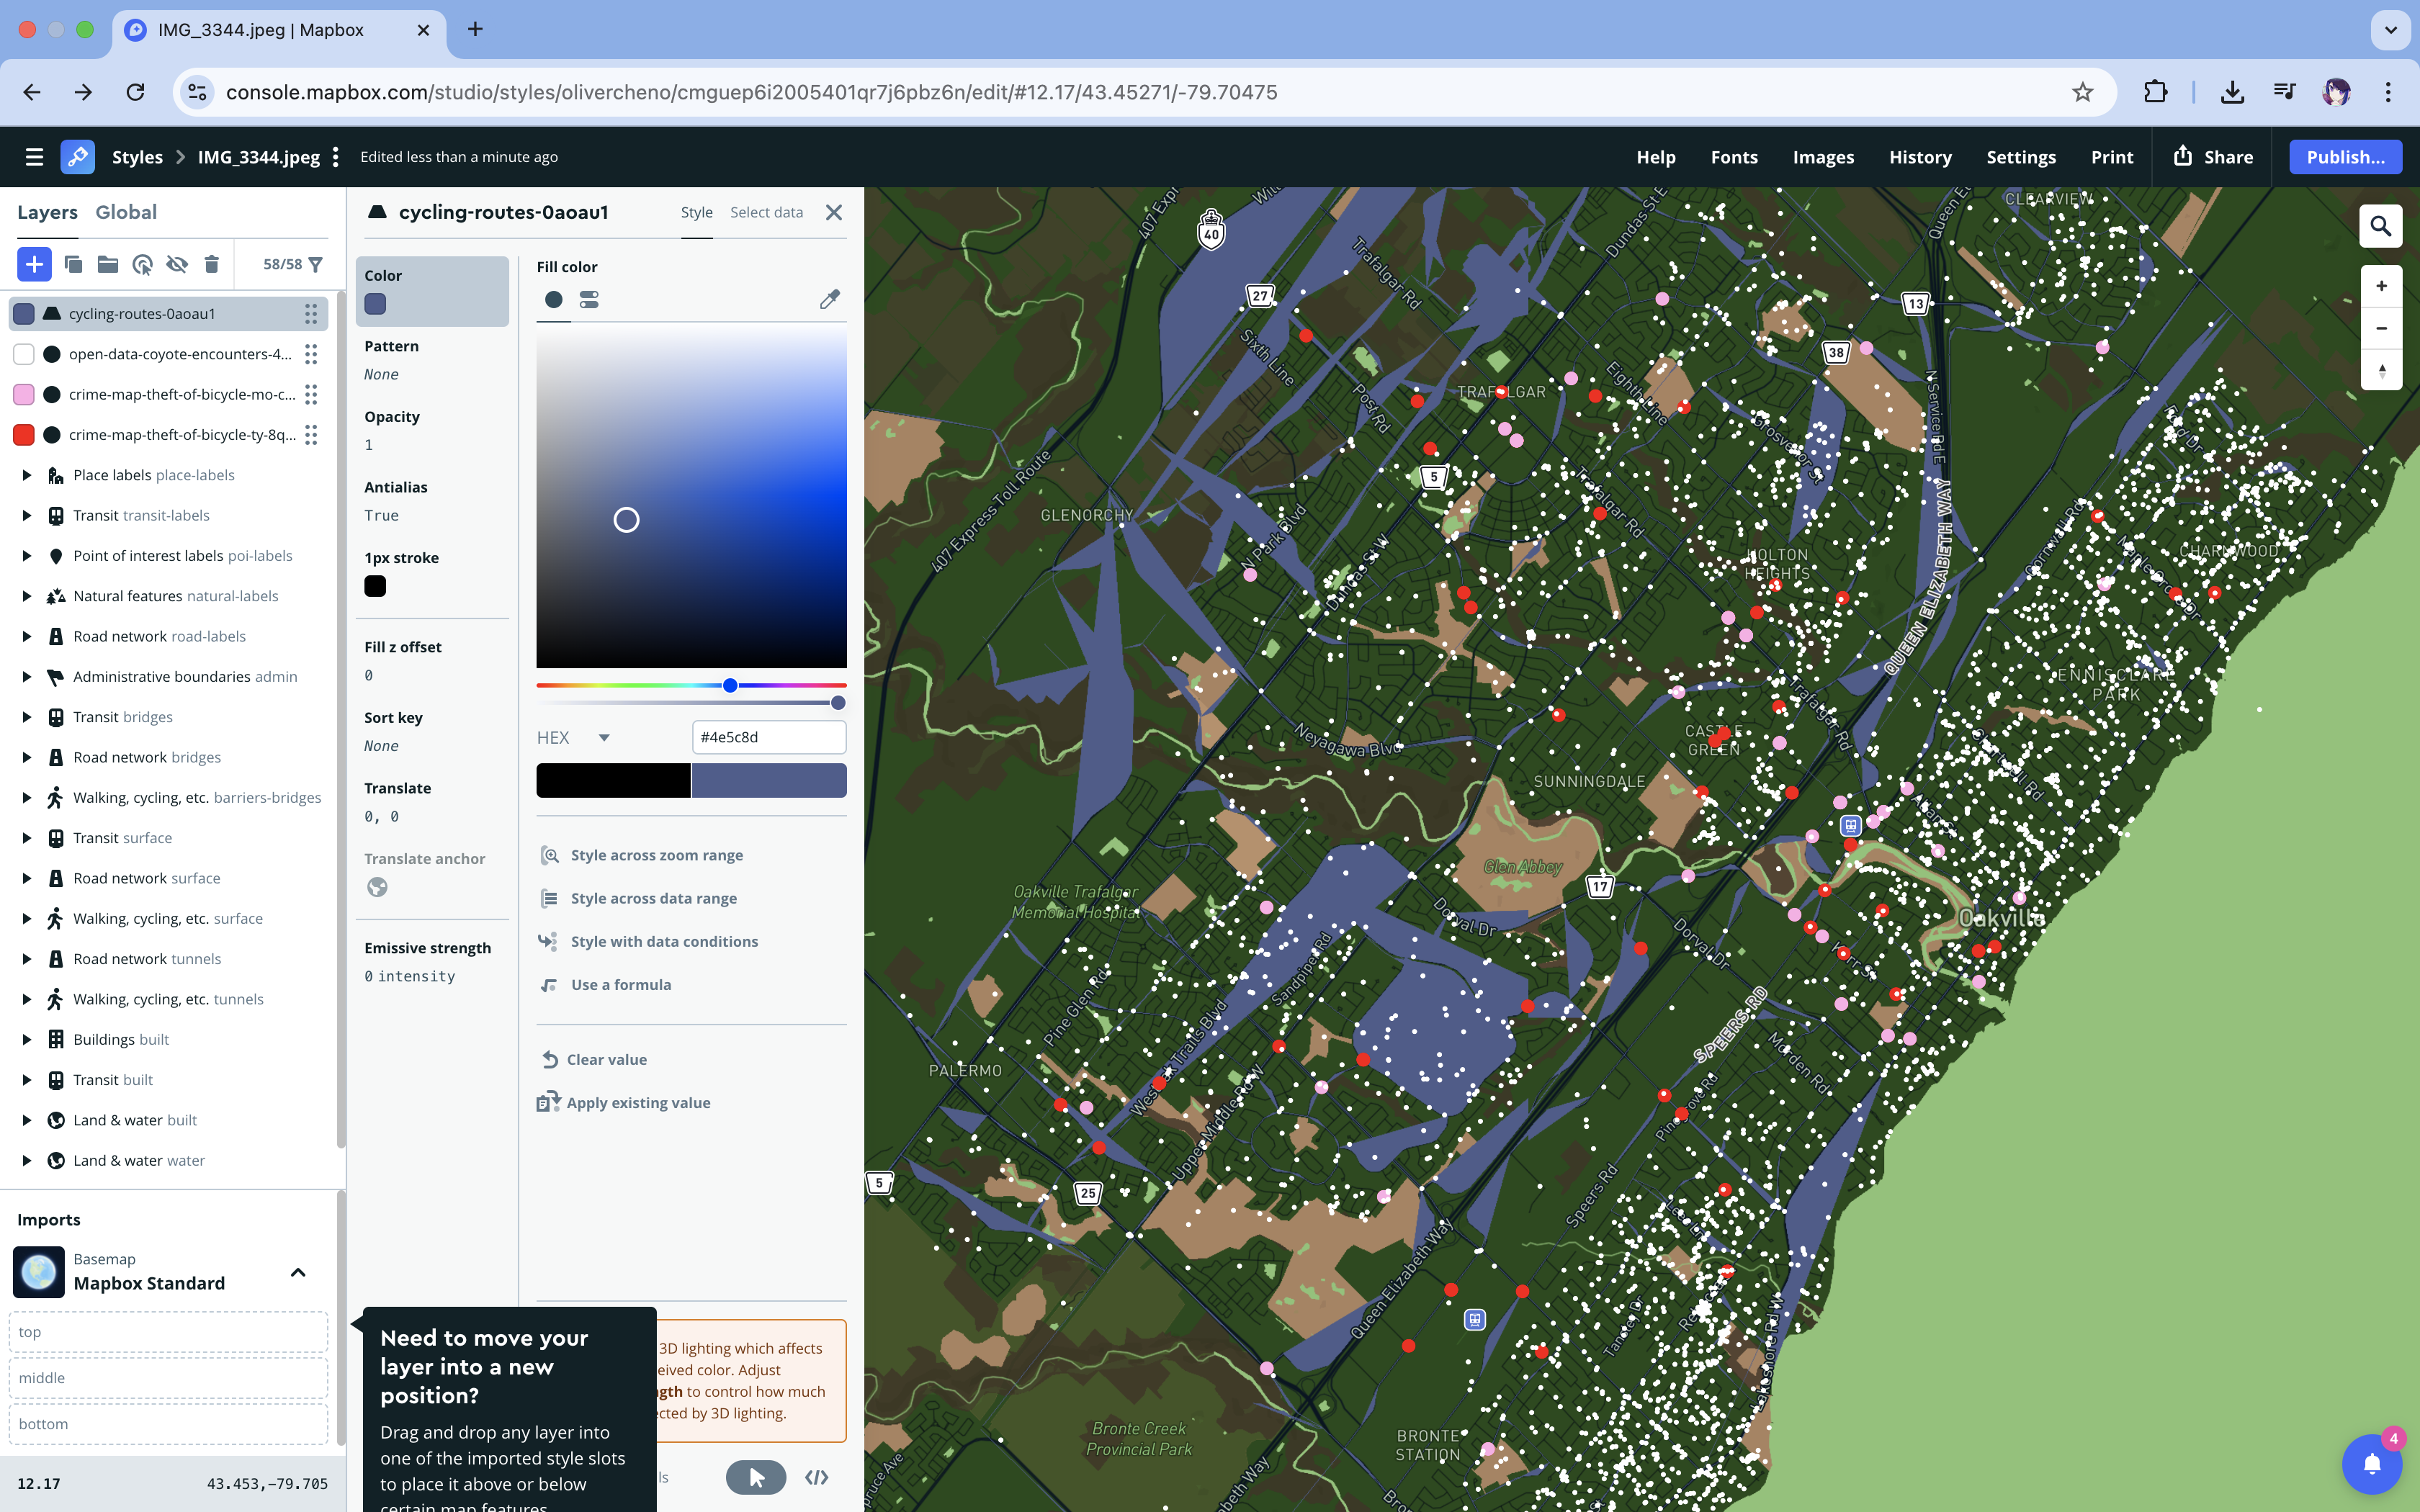Viewport: 2420px width, 1512px height.
Task: Click the Publish button
Action: click(x=2345, y=157)
